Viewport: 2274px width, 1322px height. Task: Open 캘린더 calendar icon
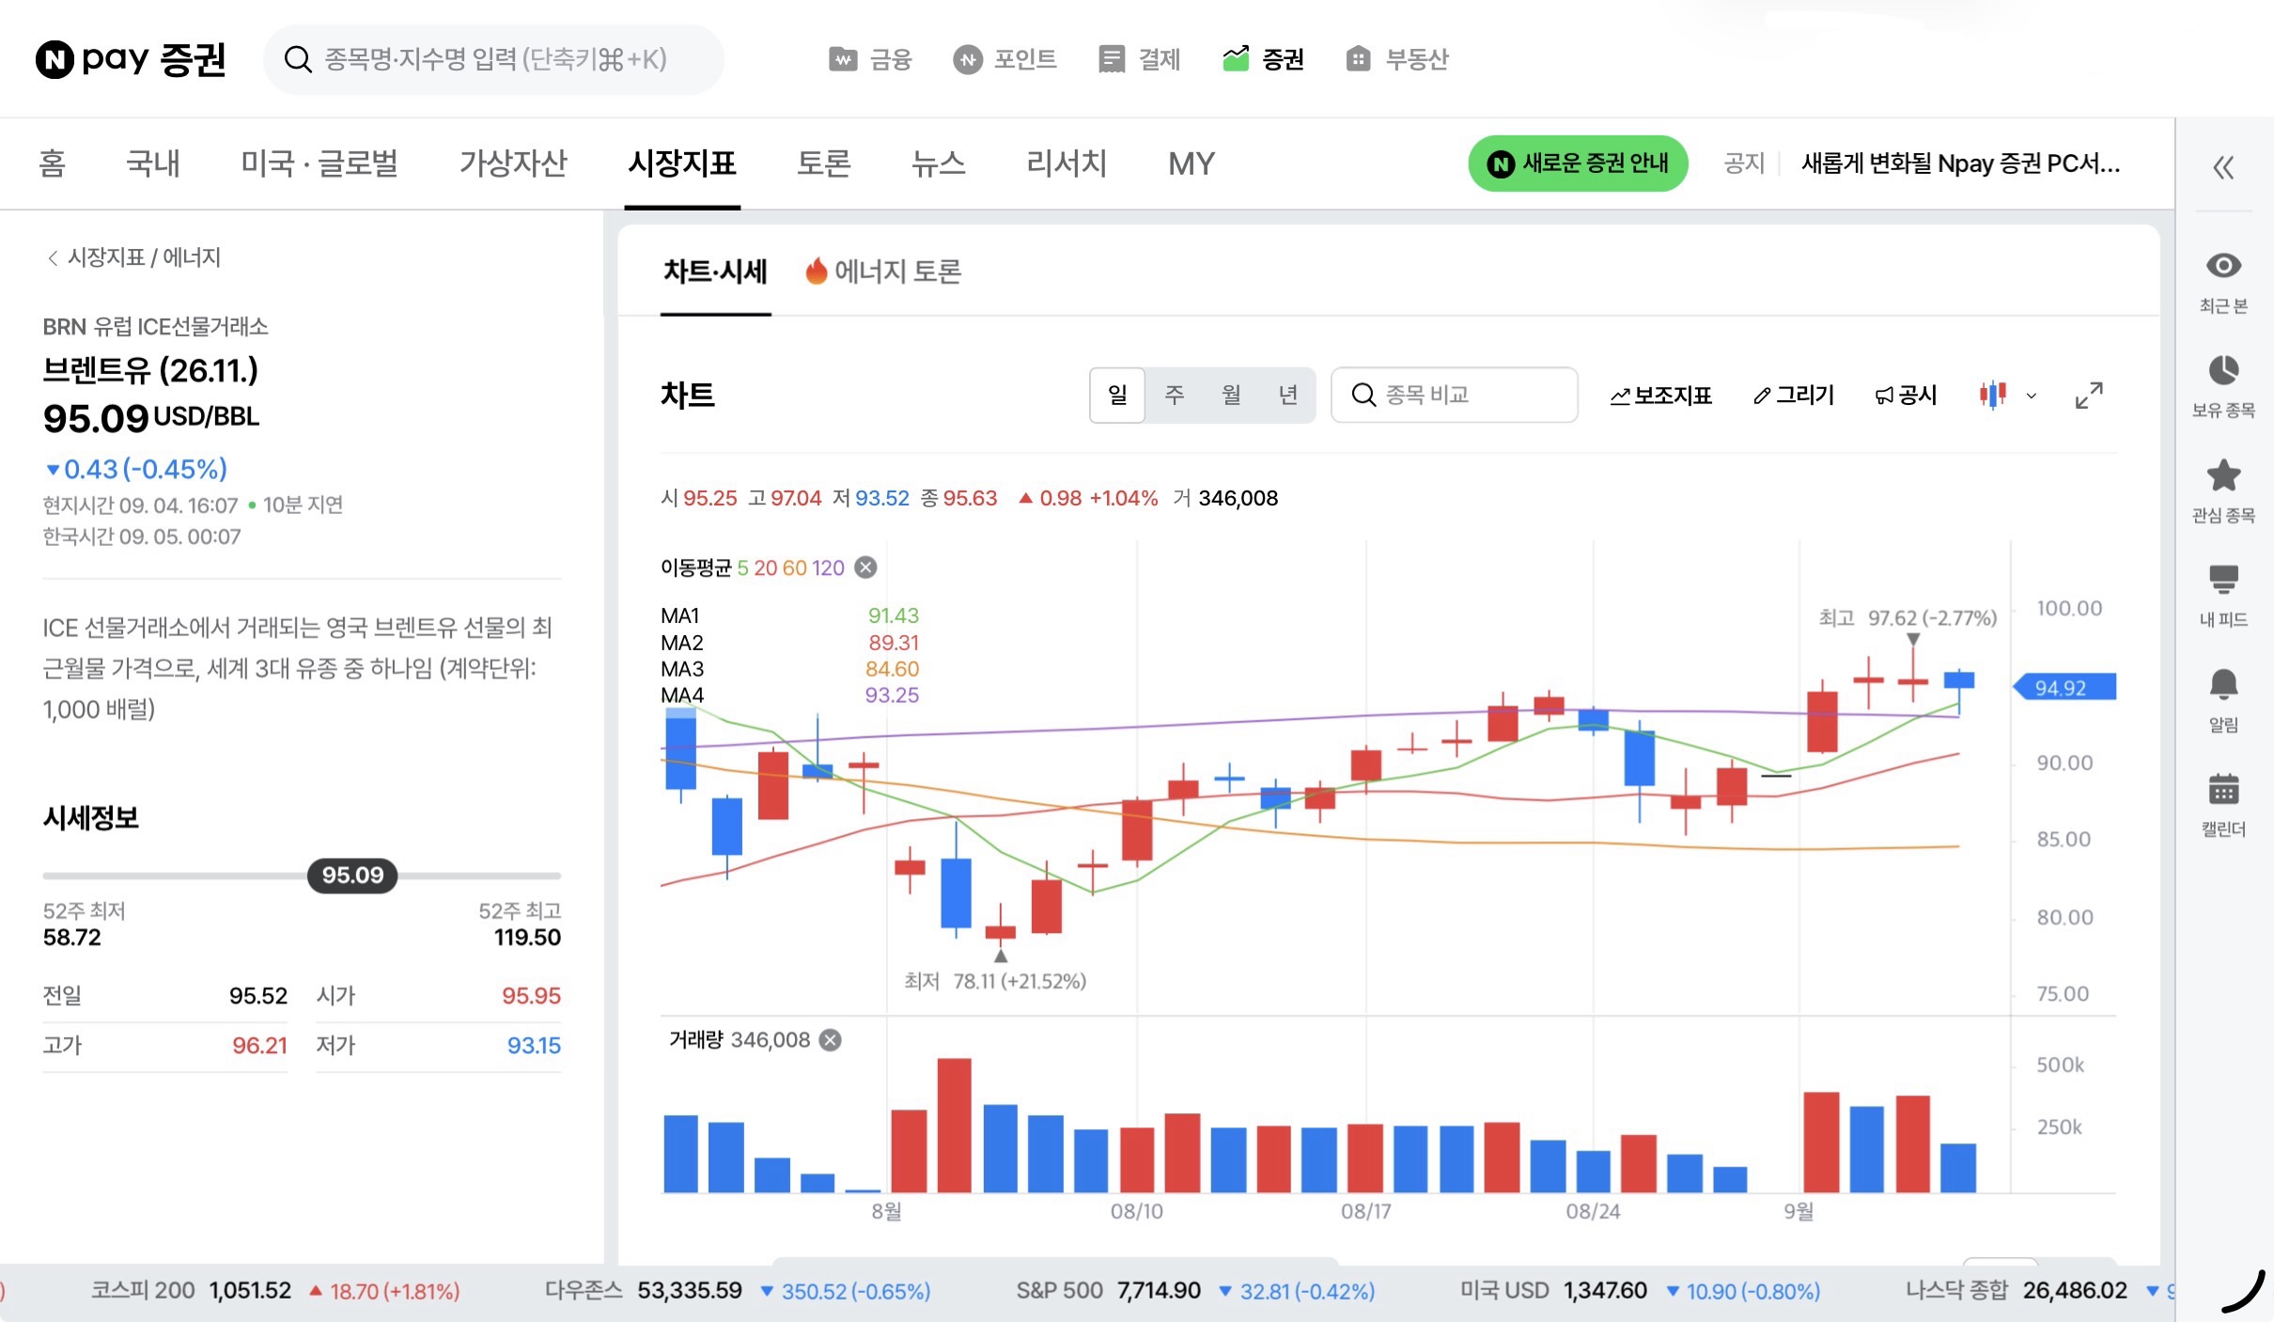pyautogui.click(x=2223, y=789)
